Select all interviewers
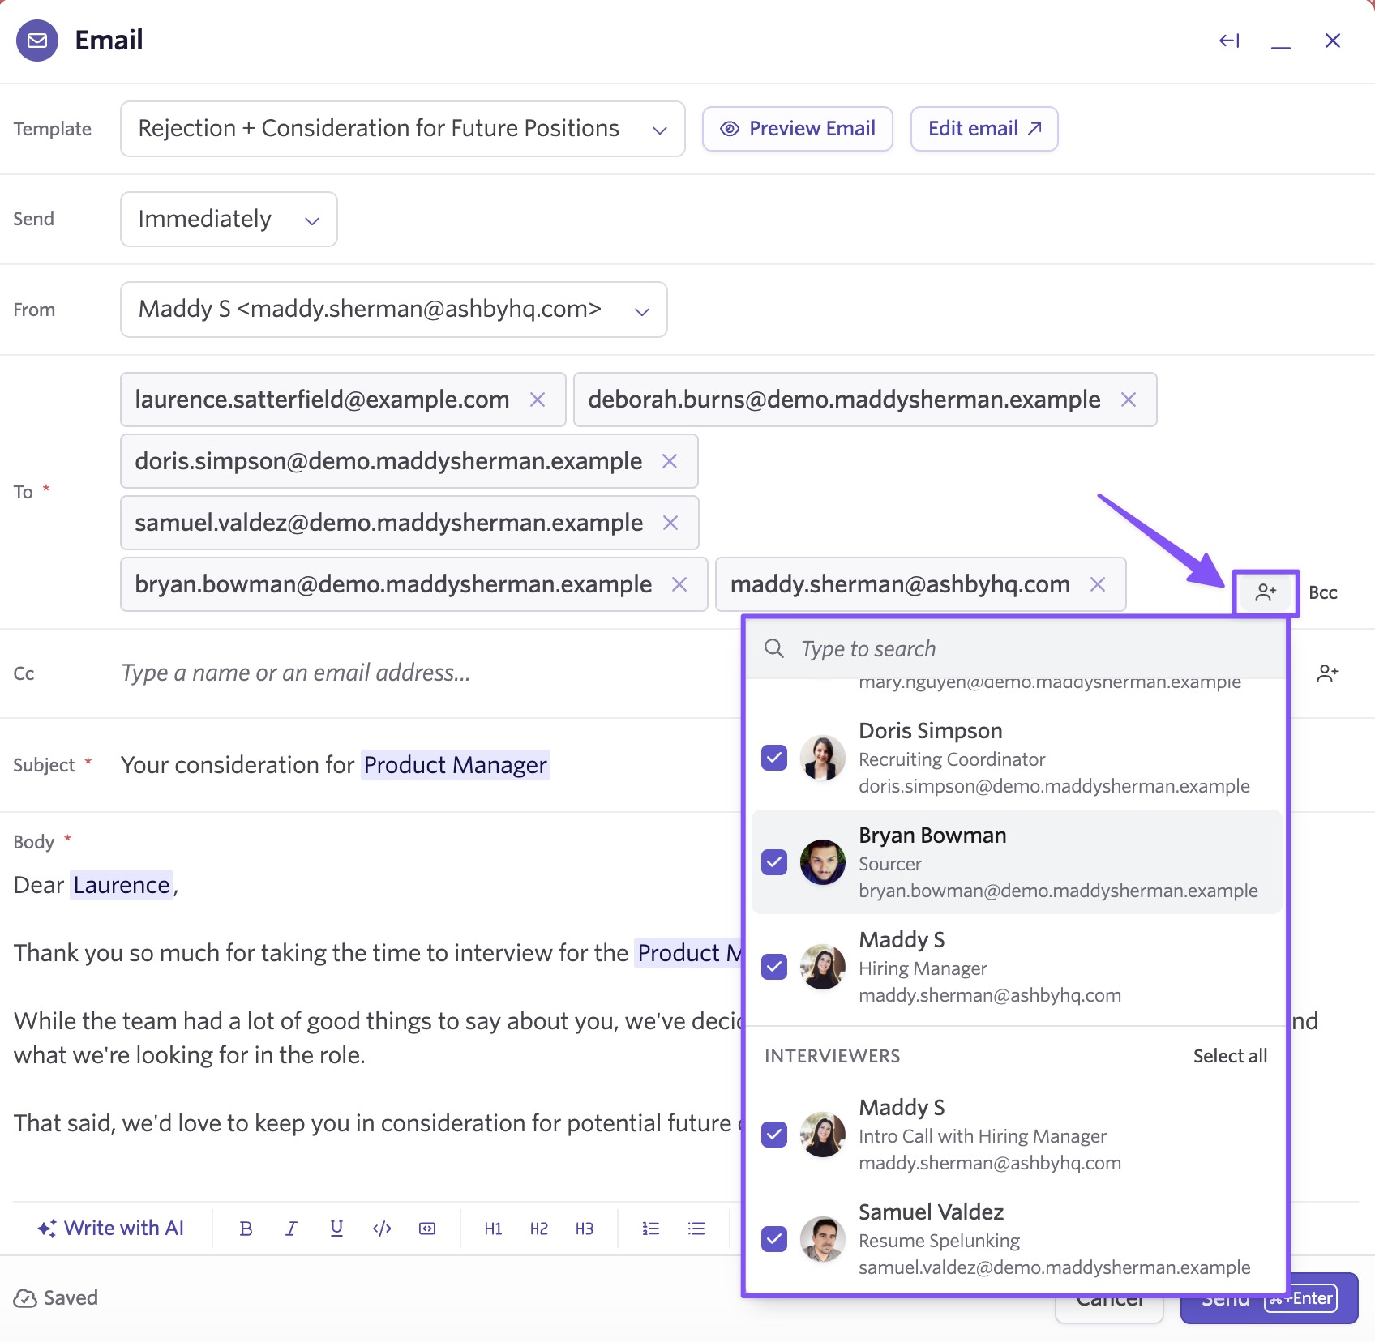 click(x=1229, y=1056)
